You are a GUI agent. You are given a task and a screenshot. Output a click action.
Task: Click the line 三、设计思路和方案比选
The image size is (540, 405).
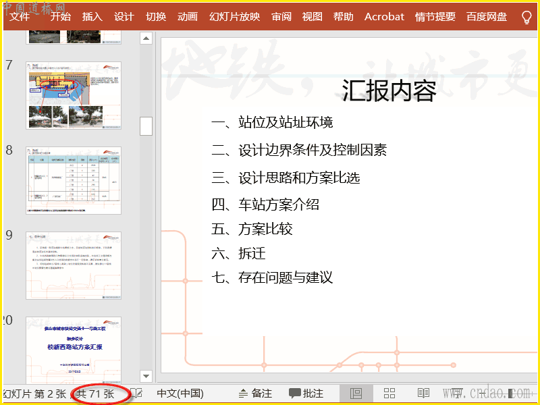(x=286, y=178)
